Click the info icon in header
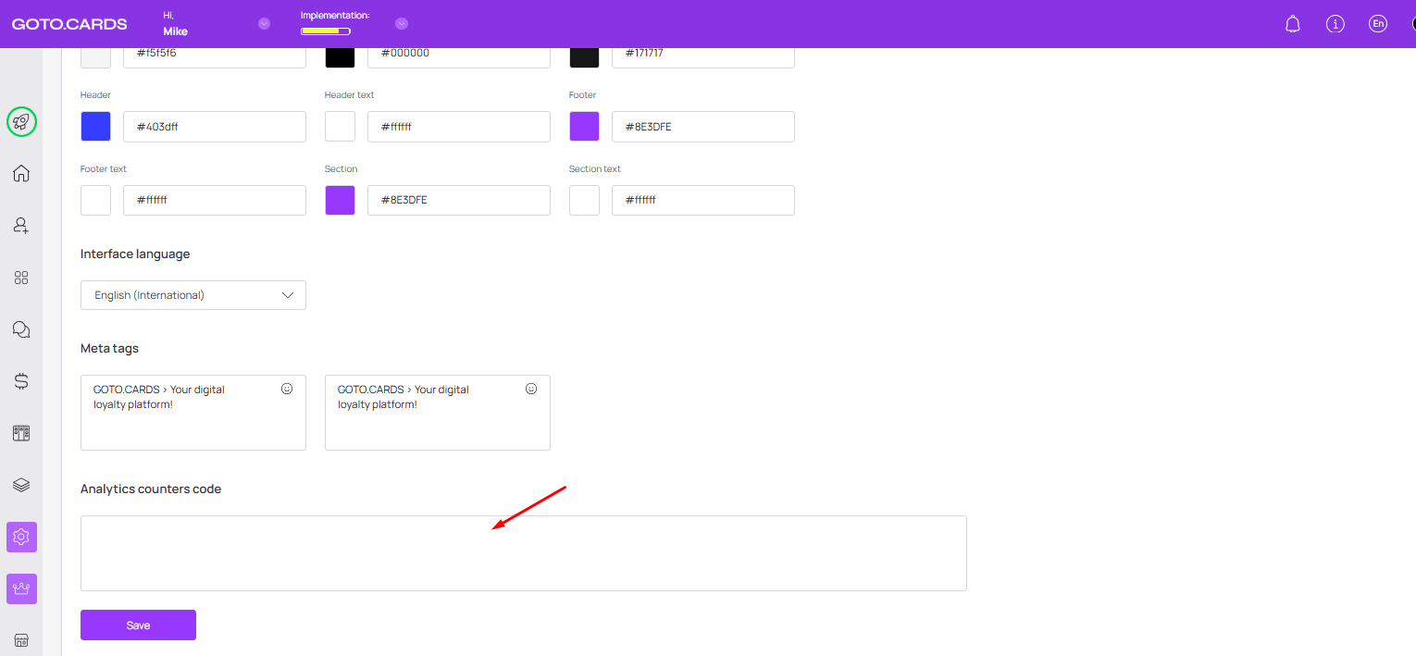The image size is (1416, 656). click(x=1335, y=24)
